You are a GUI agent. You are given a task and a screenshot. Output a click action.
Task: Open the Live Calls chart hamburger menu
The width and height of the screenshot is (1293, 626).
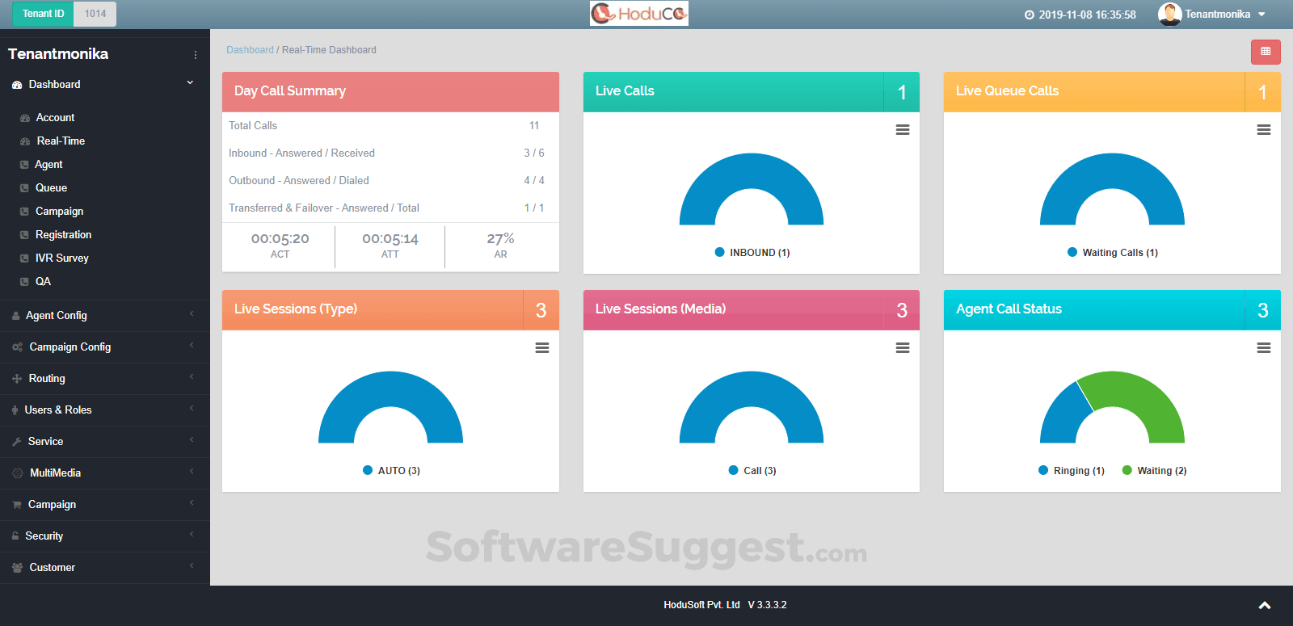[903, 130]
